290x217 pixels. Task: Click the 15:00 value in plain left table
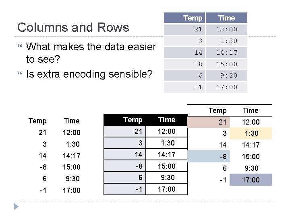(x=72, y=167)
